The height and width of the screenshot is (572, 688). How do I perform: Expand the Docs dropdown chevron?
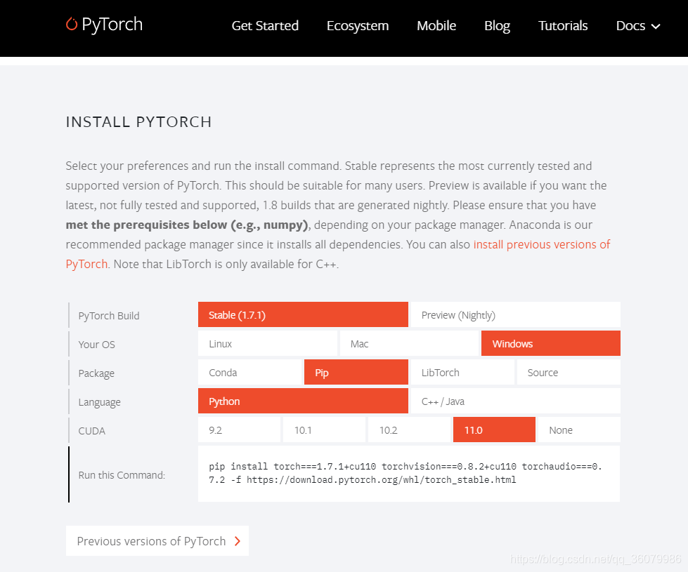point(656,27)
